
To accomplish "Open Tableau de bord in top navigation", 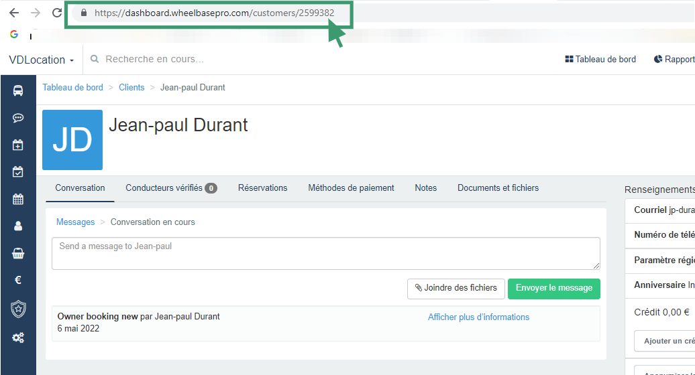I will (x=600, y=60).
